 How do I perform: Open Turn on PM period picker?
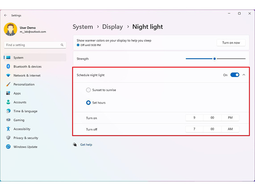coord(230,117)
